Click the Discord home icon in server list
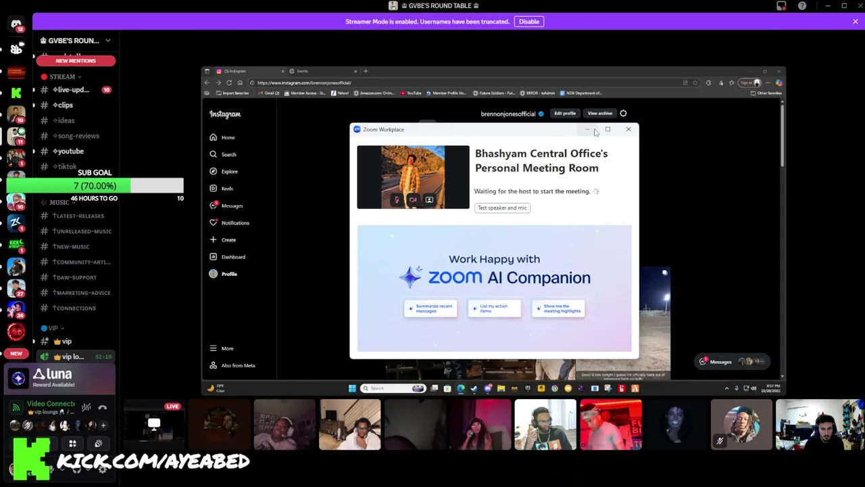The image size is (865, 487). click(16, 25)
